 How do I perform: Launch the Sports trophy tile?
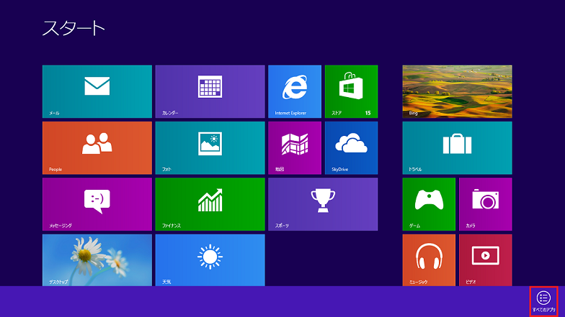[x=322, y=204]
